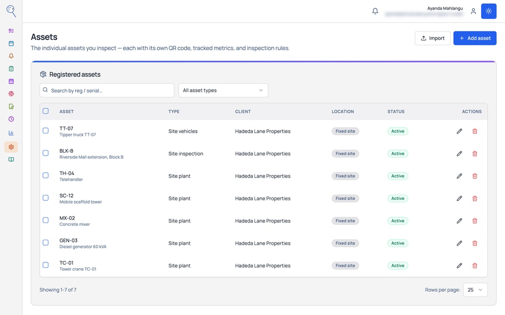Open the green document-edit sidebar icon
Image resolution: width=505 pixels, height=315 pixels.
pyautogui.click(x=11, y=106)
